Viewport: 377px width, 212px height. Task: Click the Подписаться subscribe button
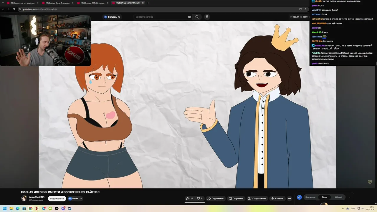57,198
